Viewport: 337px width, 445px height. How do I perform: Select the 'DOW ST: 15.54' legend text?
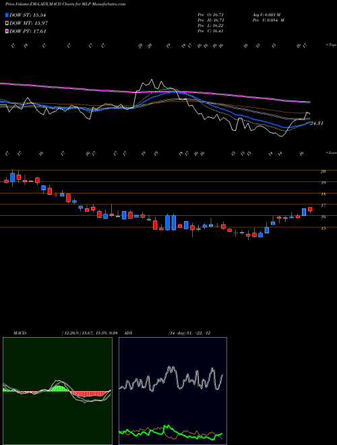[x=28, y=15]
